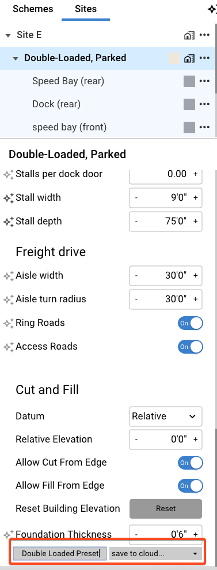Switch to the Schemes tab

[x=33, y=9]
